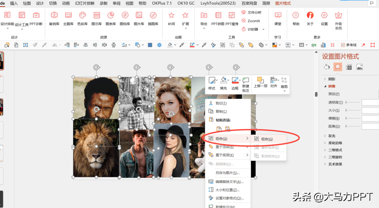Choose 另存为图片(S)... in context menu

[x=228, y=173]
